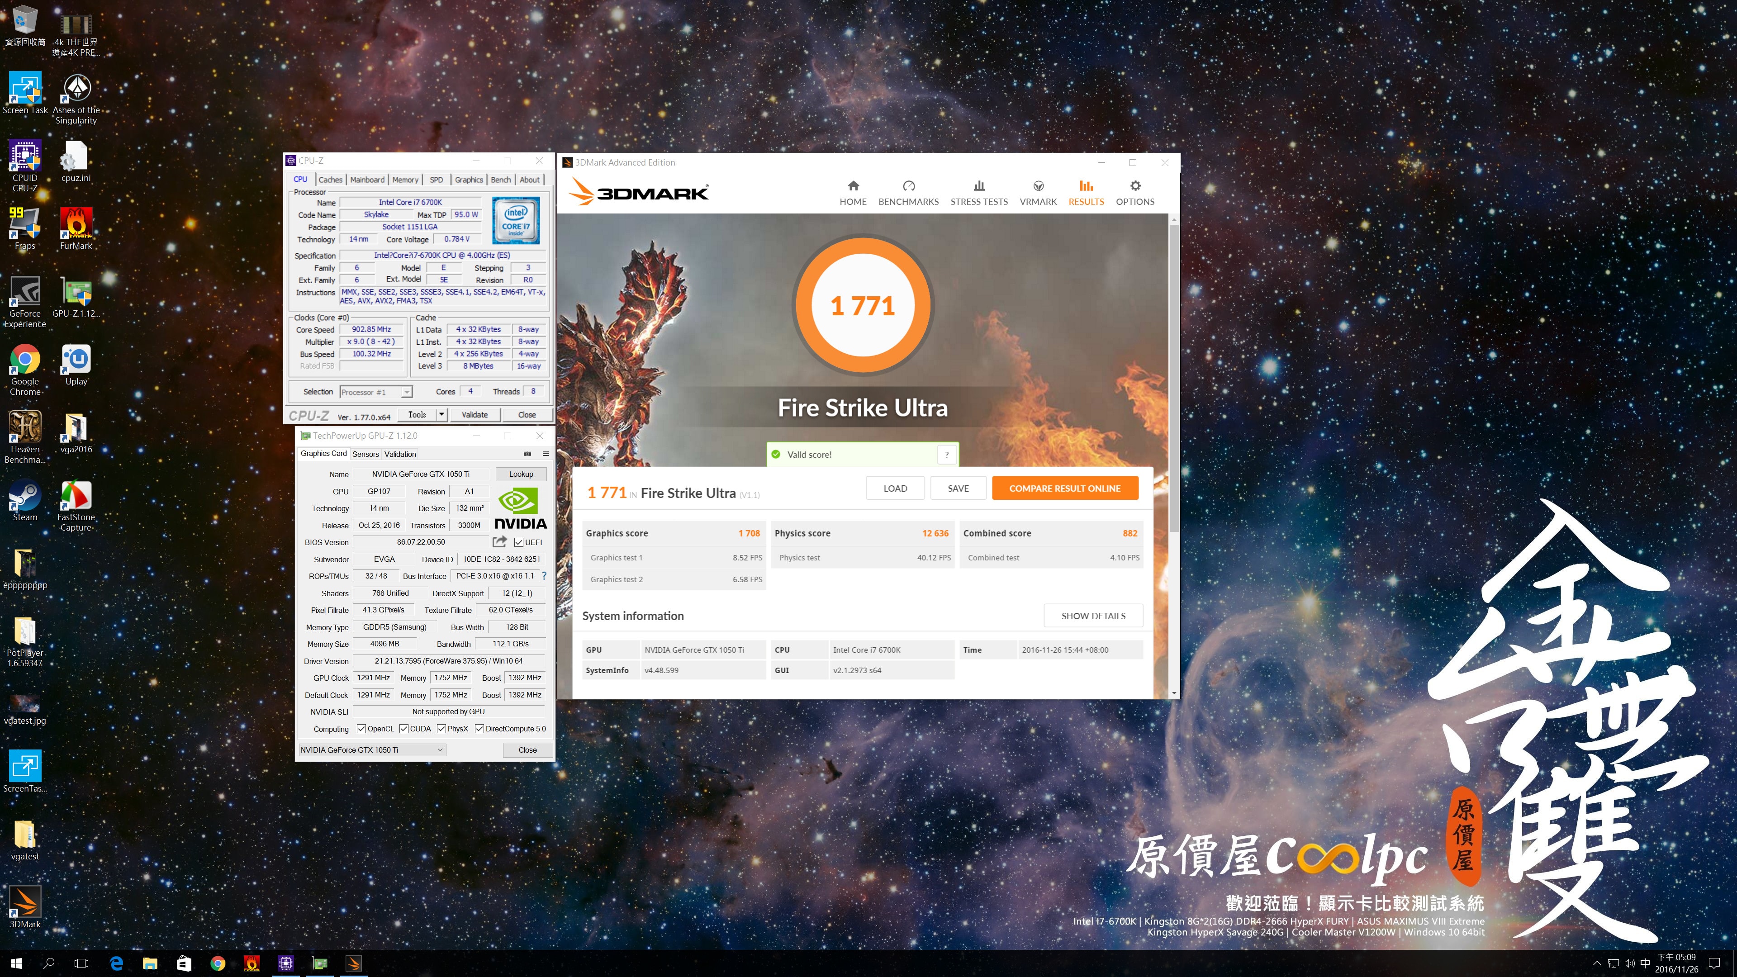
Task: Open GPU-Z hamburger menu icon
Action: (546, 454)
